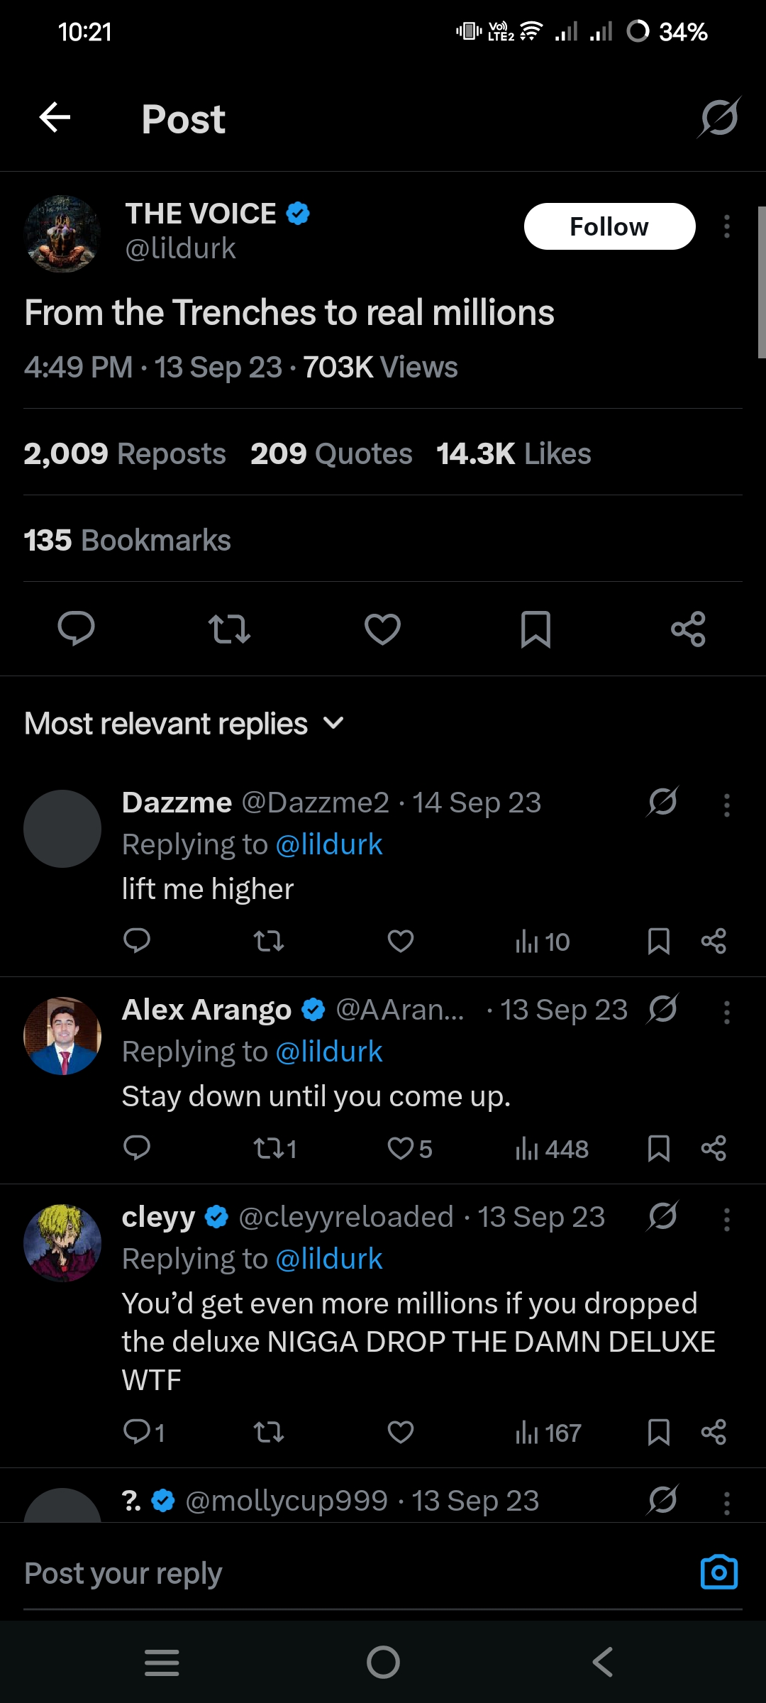
Task: Follow THE VOICE account
Action: pos(609,227)
